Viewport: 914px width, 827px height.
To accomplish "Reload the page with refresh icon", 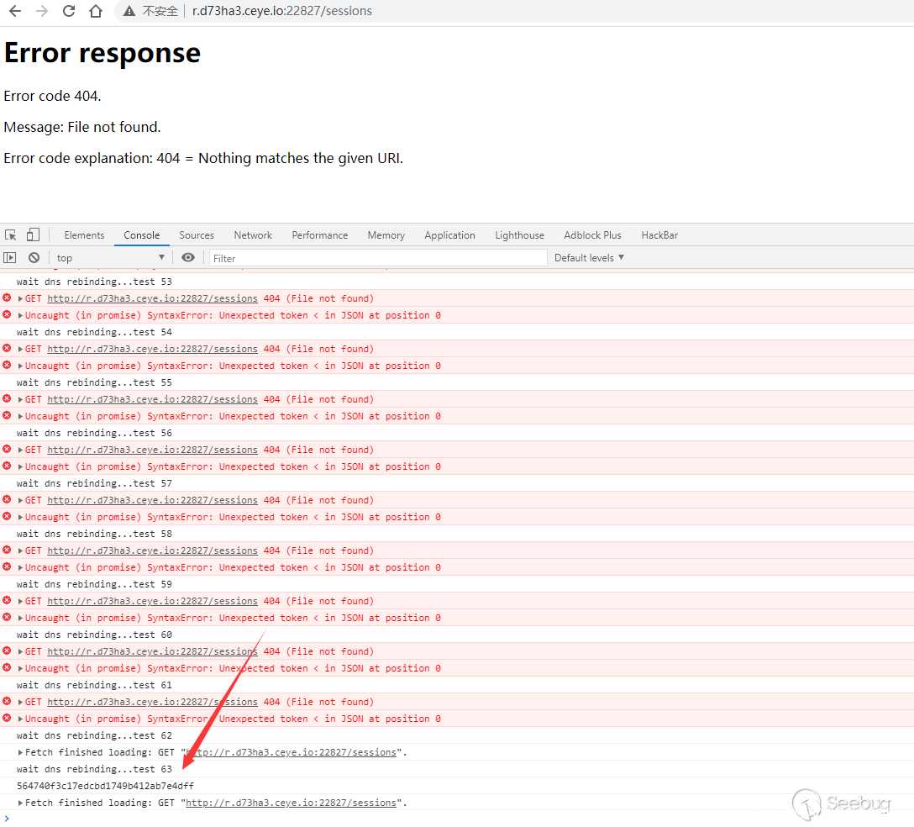I will [69, 10].
